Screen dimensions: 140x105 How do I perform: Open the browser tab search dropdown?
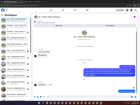1,2
